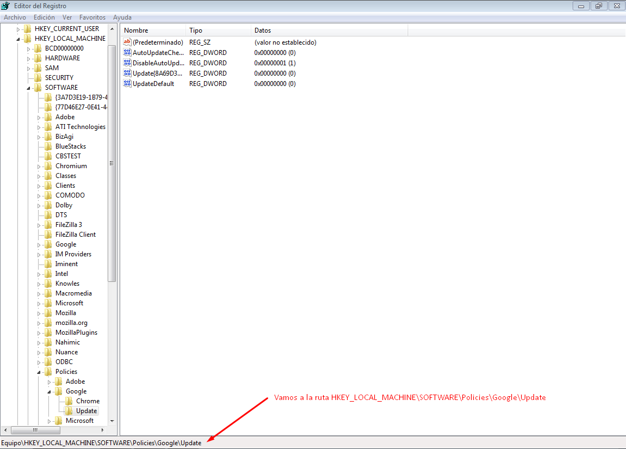Viewport: 626px width, 449px height.
Task: Click the Mozilla key folder icon
Action: coord(48,313)
